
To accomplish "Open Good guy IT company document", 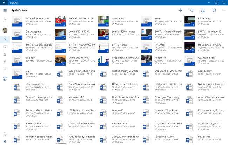I will tap(161, 100).
